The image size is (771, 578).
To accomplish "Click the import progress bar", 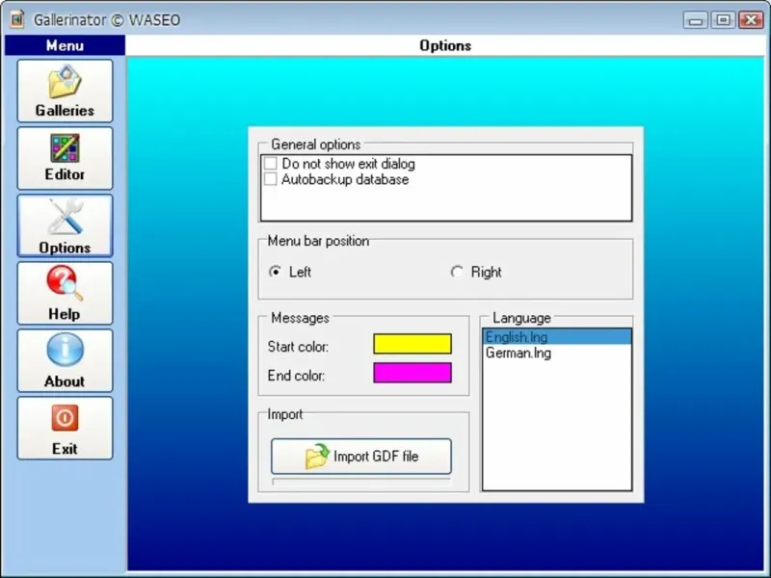I will click(x=361, y=482).
